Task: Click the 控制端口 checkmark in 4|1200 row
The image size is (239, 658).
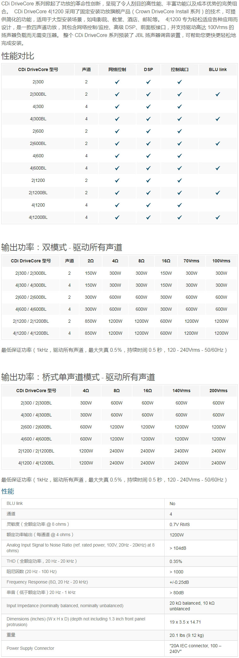Action: click(x=179, y=205)
